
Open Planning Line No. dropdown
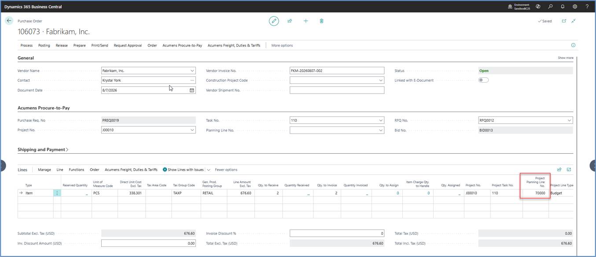point(381,130)
